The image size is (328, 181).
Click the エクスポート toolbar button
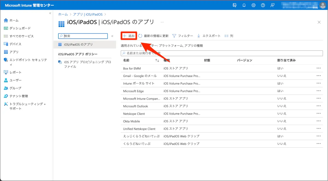point(209,36)
